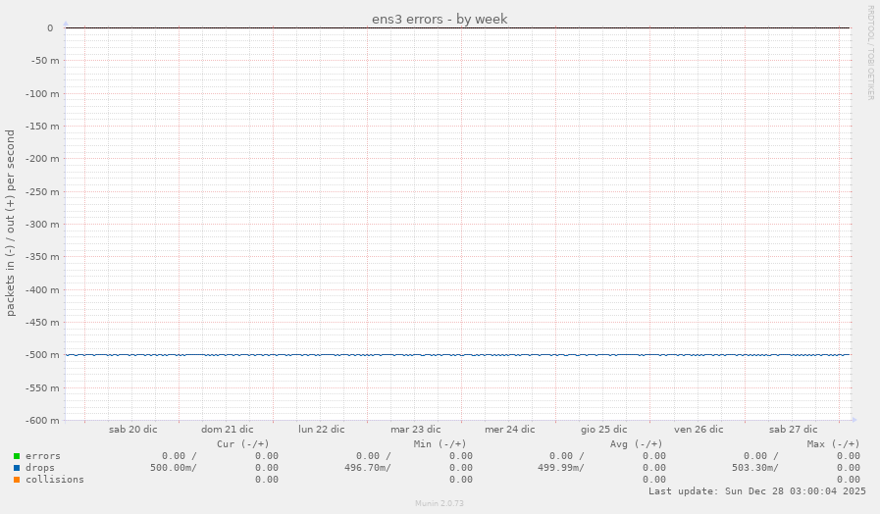880x514 pixels.
Task: Click the 'gio 25 dic' date label
Action: pyautogui.click(x=604, y=430)
